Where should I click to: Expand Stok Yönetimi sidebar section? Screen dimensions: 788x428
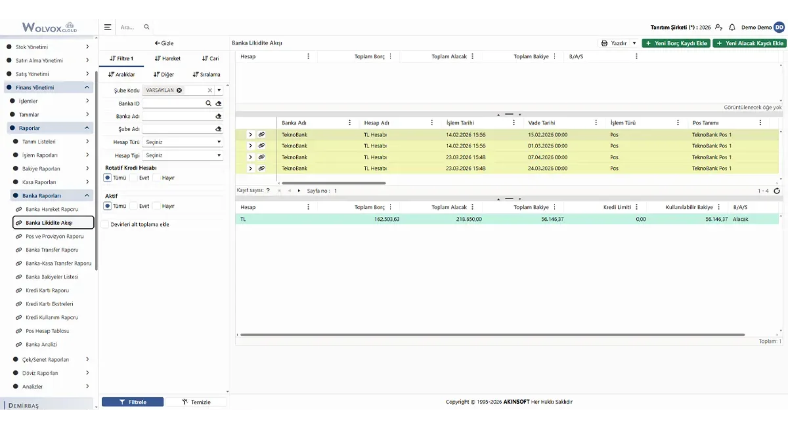[87, 47]
